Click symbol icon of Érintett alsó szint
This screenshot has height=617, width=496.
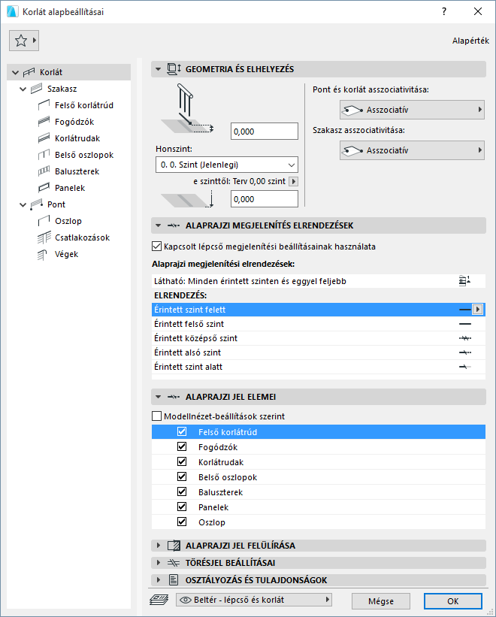point(465,352)
